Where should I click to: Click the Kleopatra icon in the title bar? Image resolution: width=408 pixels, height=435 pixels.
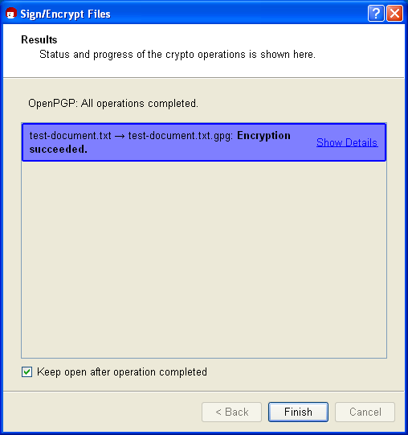tap(11, 14)
